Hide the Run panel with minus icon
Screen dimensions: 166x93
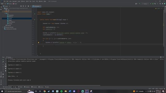(163, 57)
